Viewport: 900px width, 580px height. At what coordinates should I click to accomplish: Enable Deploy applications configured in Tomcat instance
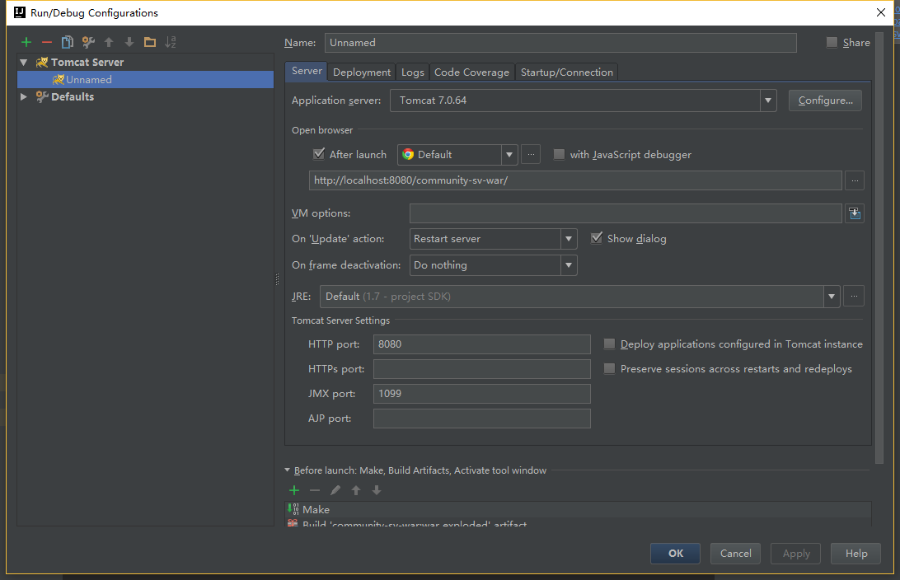pyautogui.click(x=610, y=344)
